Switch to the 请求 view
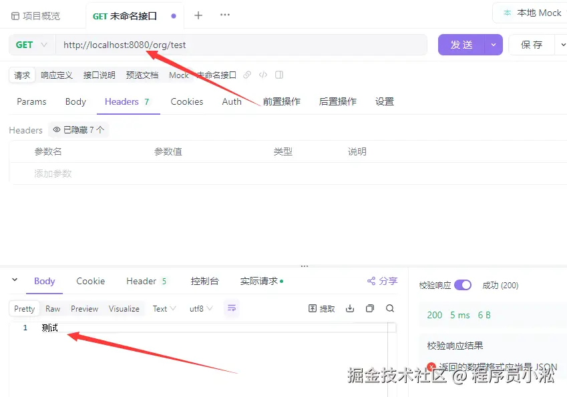Viewport: 567px width, 397px height. click(x=22, y=75)
